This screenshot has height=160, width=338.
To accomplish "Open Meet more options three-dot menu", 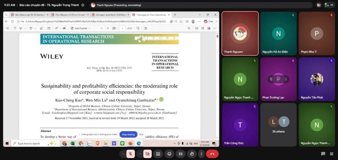I will [x=201, y=154].
